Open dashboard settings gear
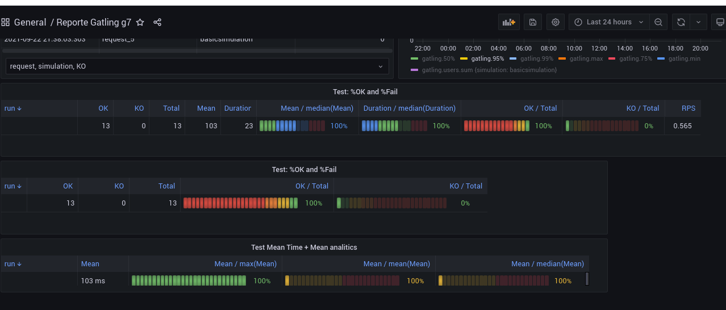726x310 pixels. click(x=556, y=22)
